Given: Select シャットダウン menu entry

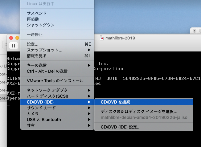Looking at the screenshot, I should (57, 25).
